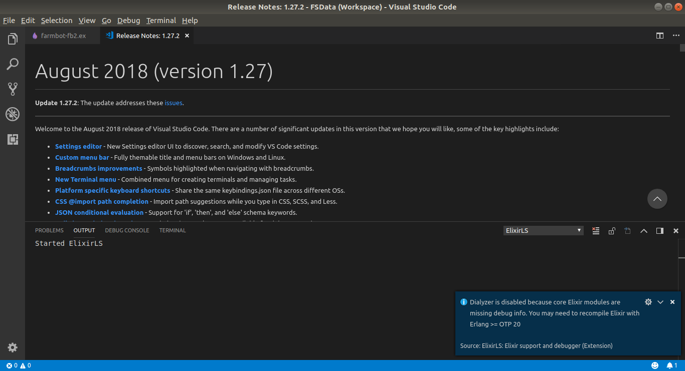Screen dimensions: 685x371
Task: Switch to the TERMINAL panel tab
Action: pos(172,230)
